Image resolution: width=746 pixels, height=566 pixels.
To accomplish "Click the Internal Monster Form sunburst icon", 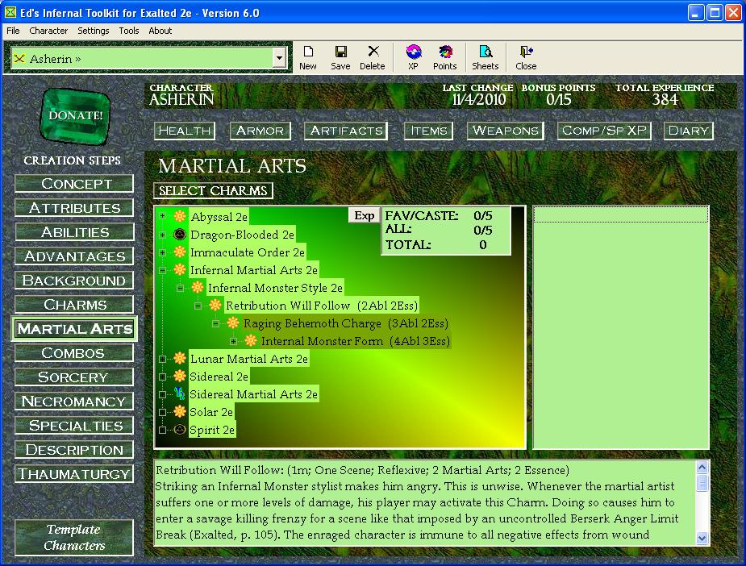I will tap(251, 340).
